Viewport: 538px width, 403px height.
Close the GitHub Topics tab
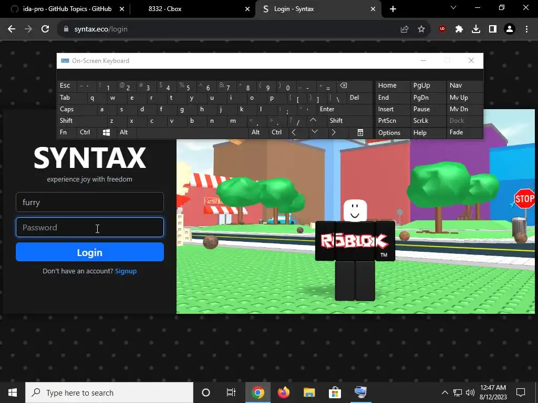(122, 9)
